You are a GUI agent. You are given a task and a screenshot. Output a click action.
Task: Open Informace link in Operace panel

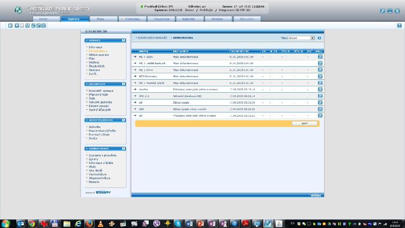click(x=96, y=47)
